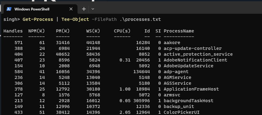
Task: Click PM value 31416
Action: [63, 43]
